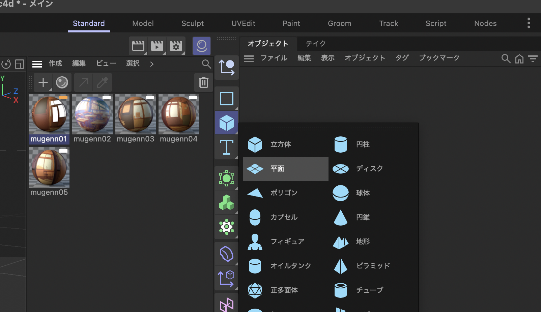Switch to the Sculpt layout tab
Viewport: 541px width, 312px height.
click(192, 23)
